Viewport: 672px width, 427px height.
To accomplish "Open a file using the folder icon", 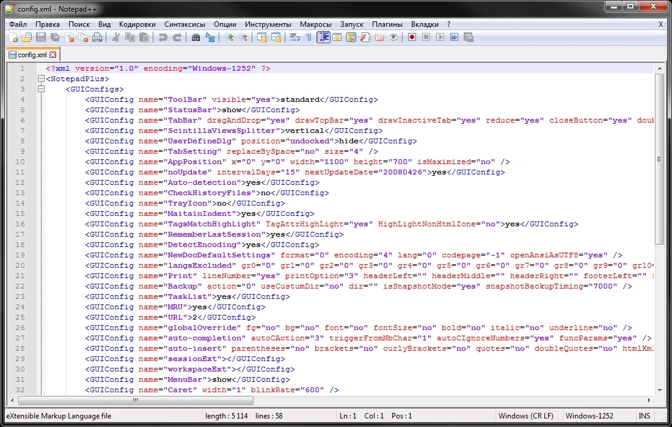I will (26, 38).
